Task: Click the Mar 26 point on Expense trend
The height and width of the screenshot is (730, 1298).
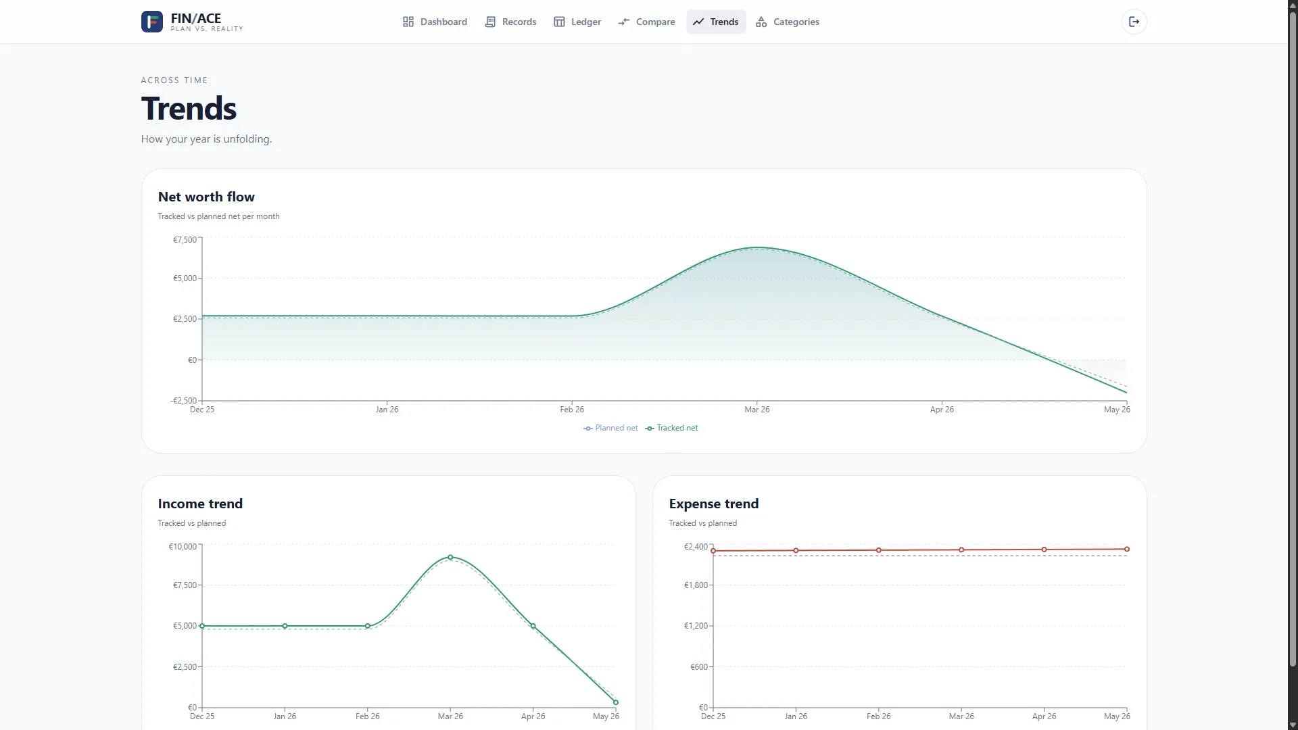Action: click(x=961, y=550)
